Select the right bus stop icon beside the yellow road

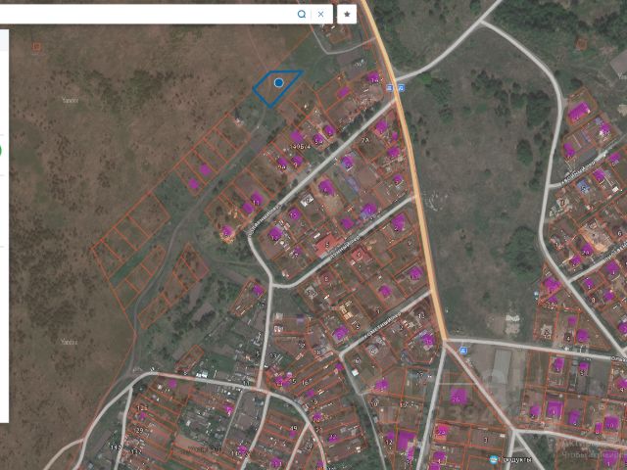click(x=401, y=87)
